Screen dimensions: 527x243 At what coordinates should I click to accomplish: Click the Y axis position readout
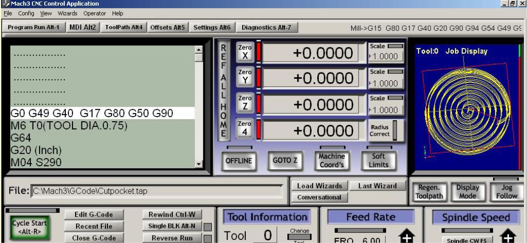click(310, 78)
